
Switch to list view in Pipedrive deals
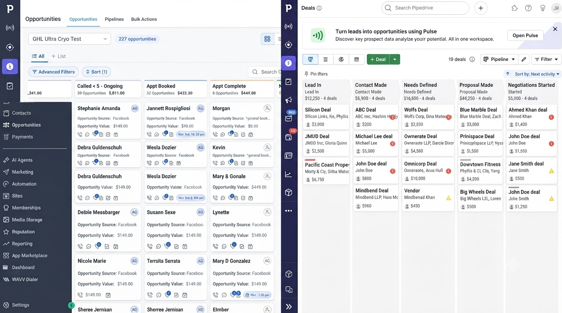(x=326, y=60)
